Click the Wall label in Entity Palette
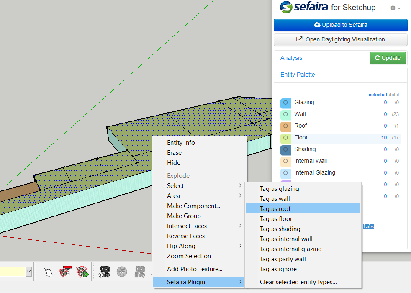Screen dimensions: 411x293 (x=300, y=114)
